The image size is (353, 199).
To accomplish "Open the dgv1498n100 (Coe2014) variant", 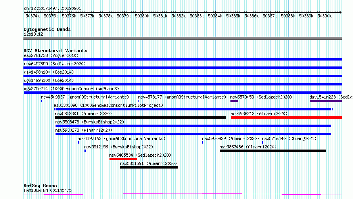I will coord(49,72).
